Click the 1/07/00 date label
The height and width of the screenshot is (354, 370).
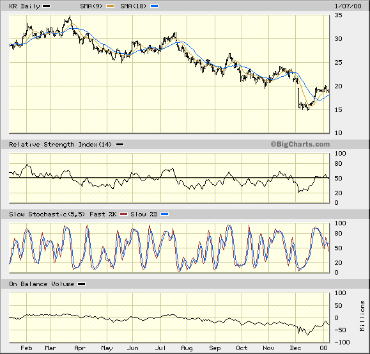pos(348,6)
